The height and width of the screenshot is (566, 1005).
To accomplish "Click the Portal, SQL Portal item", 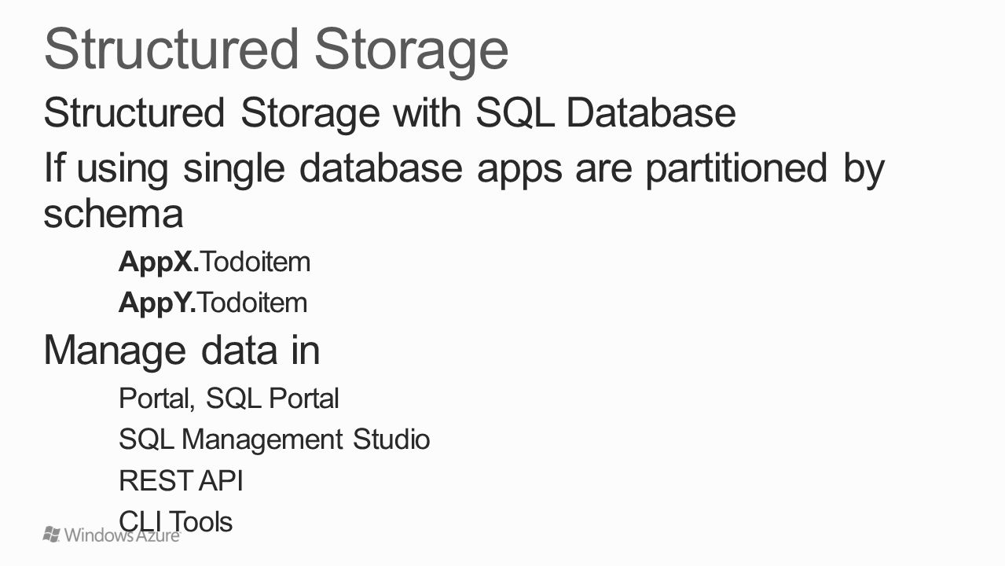I will 229,399.
